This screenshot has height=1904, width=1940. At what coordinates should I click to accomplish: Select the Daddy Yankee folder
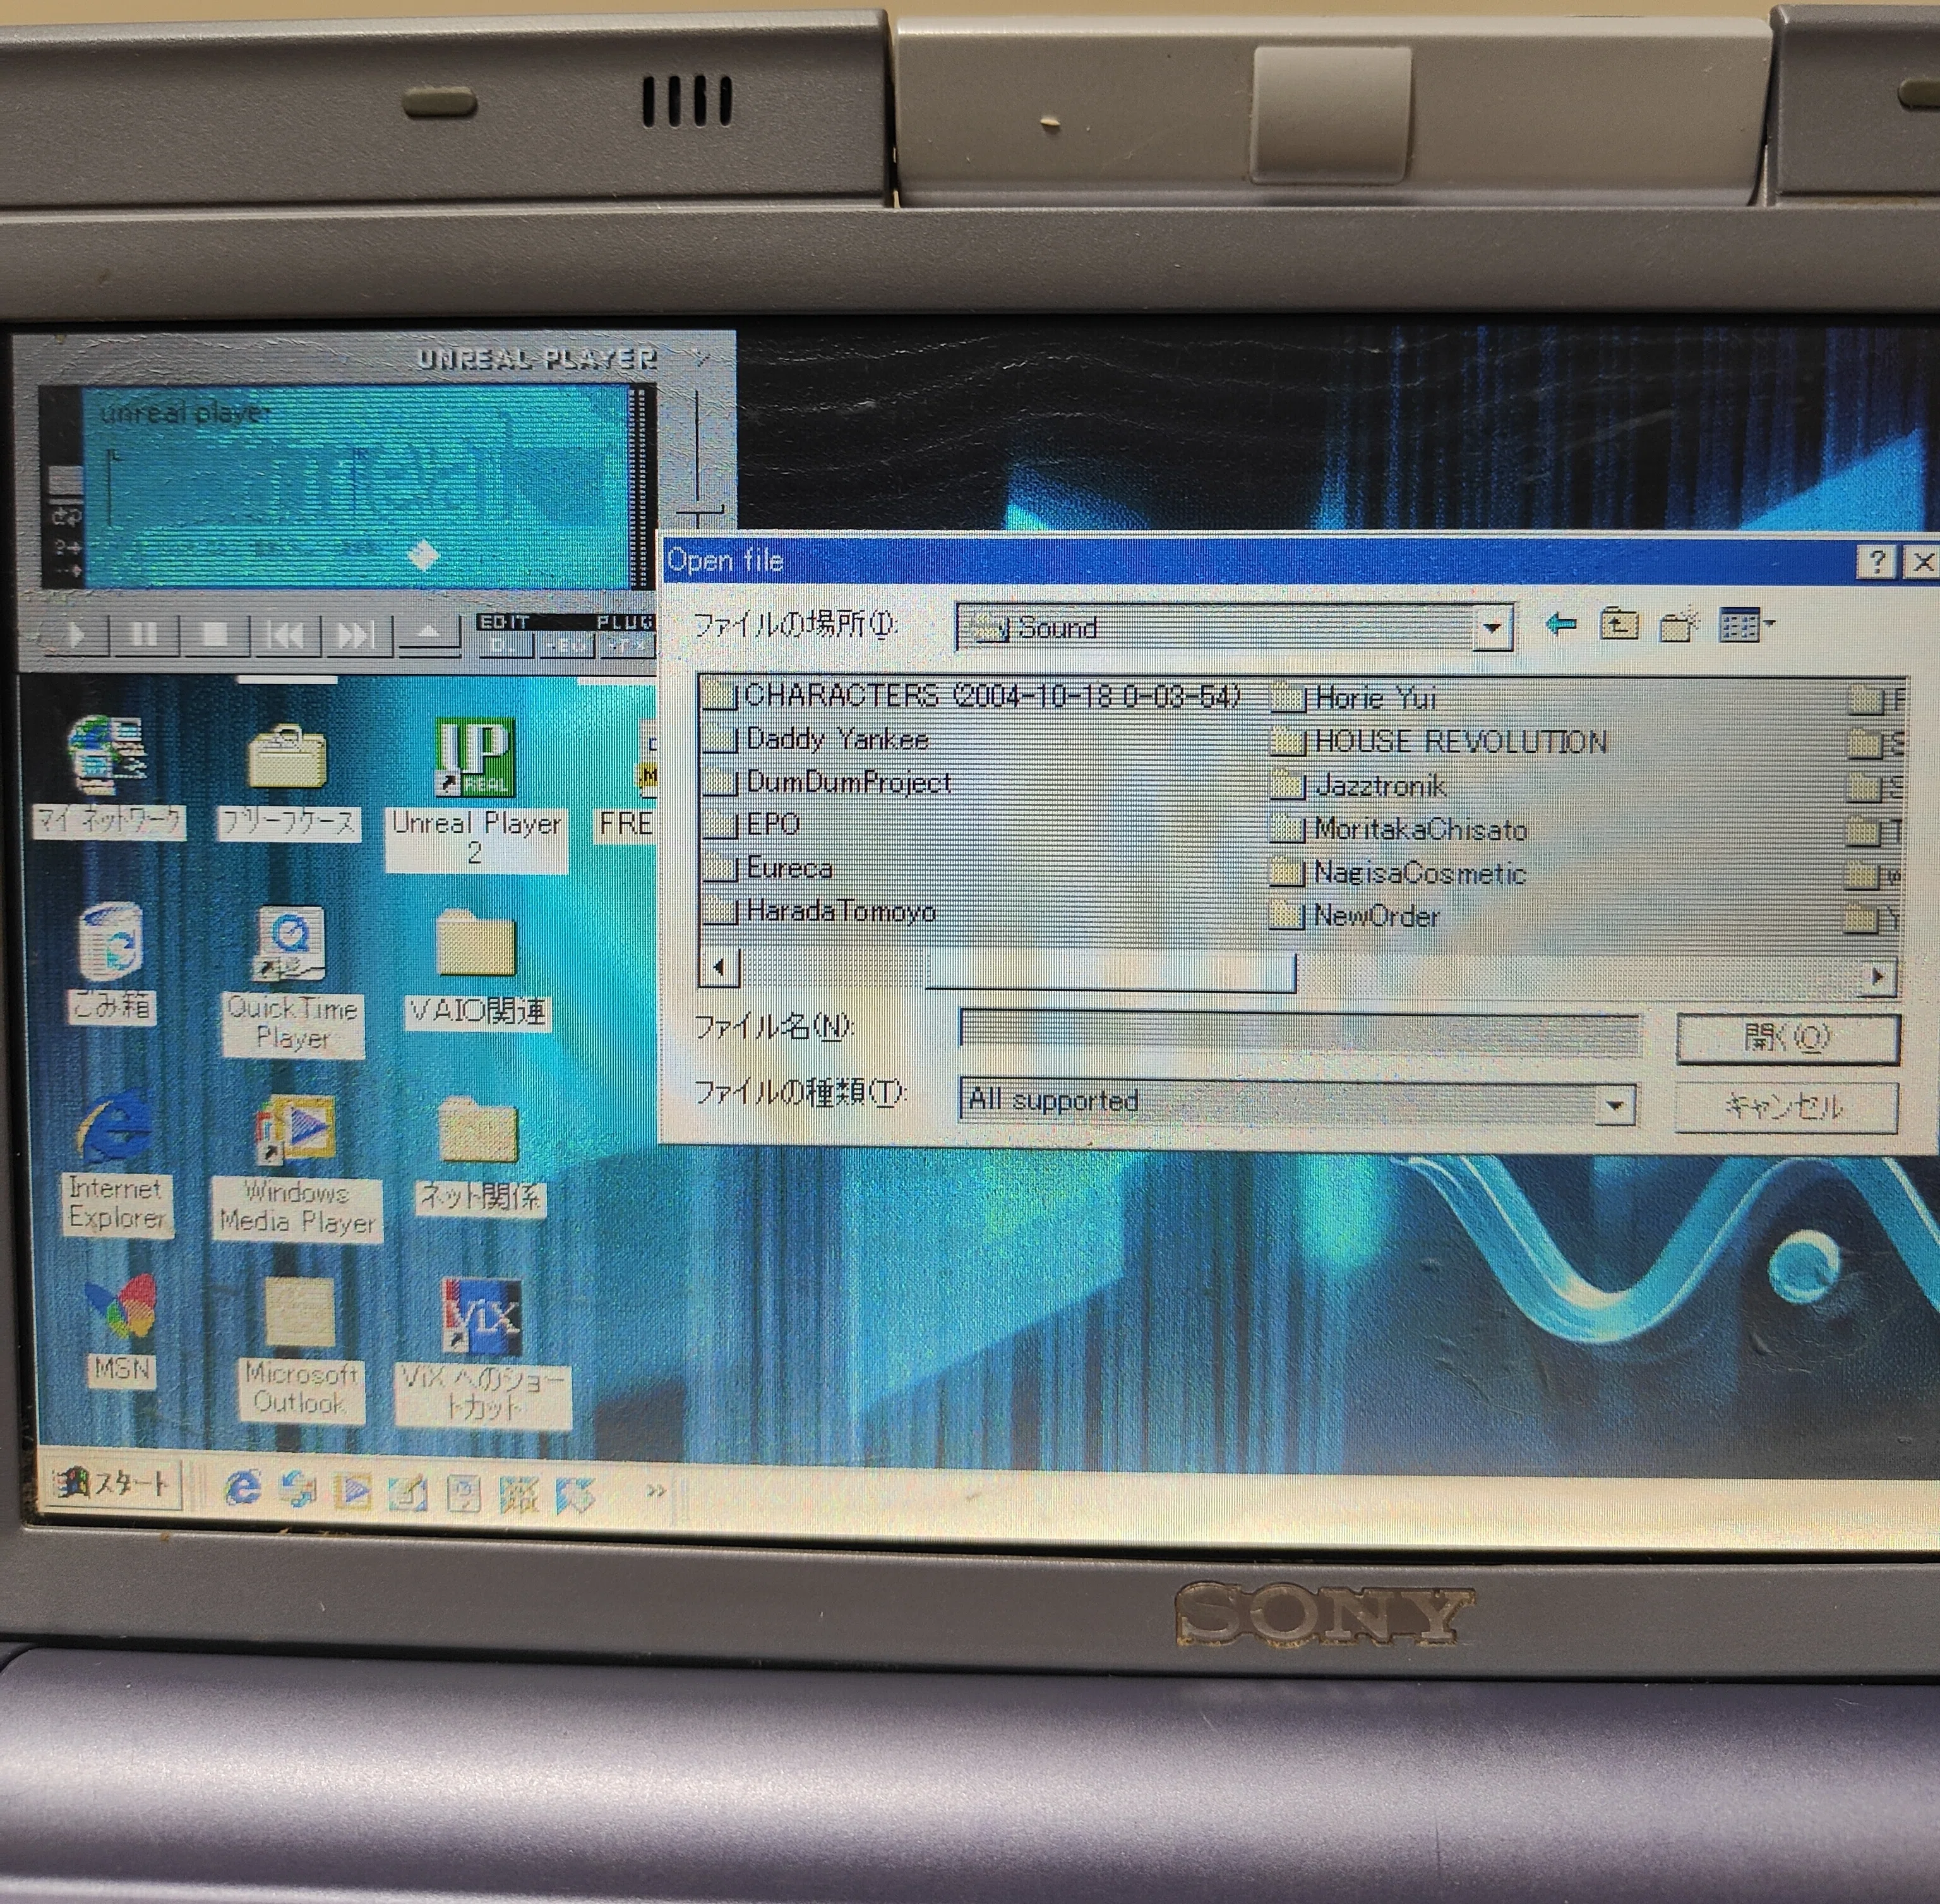point(817,740)
